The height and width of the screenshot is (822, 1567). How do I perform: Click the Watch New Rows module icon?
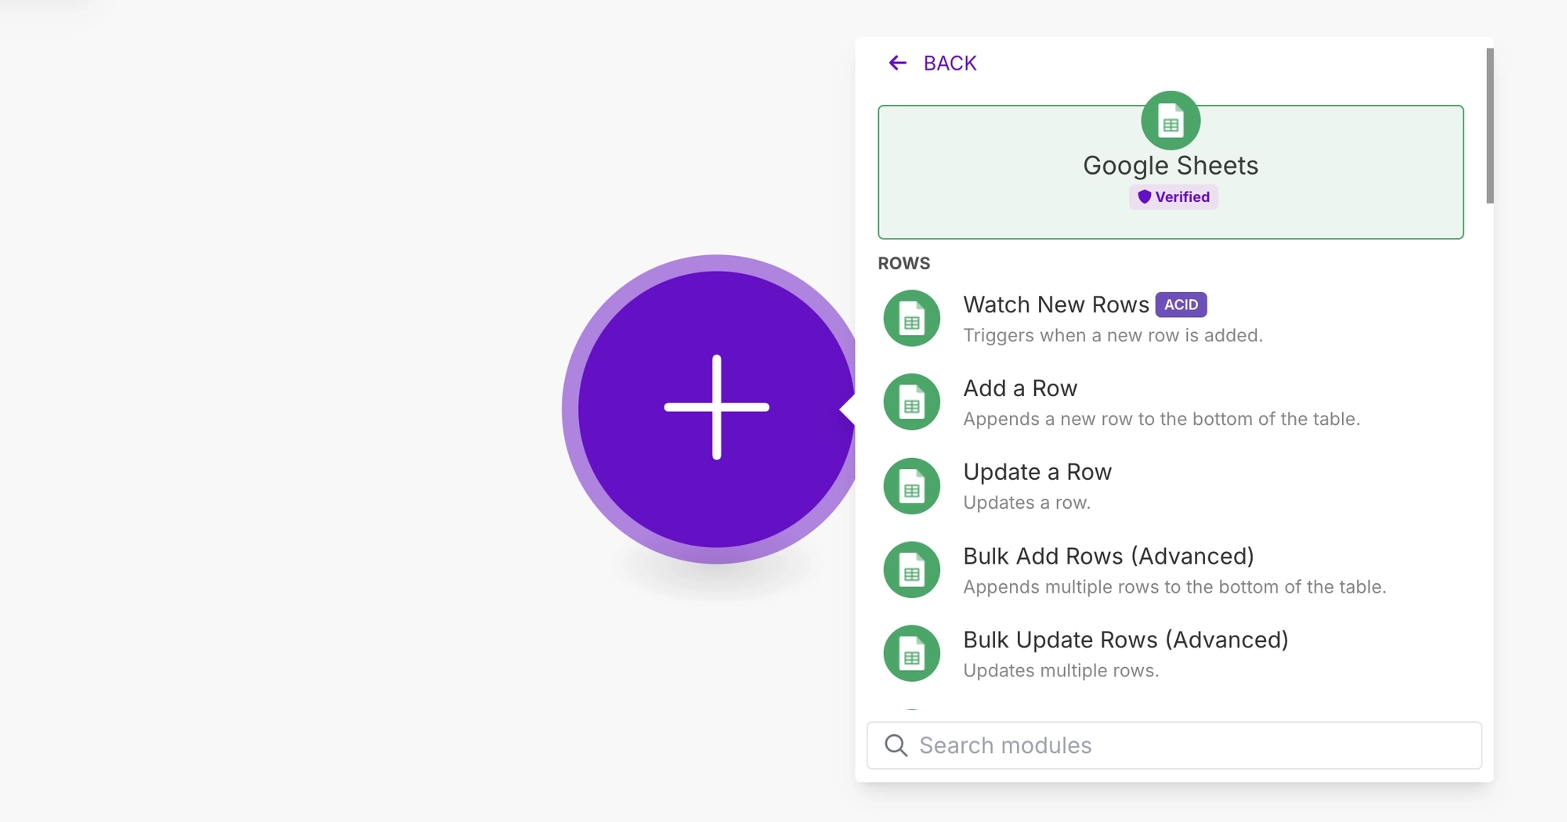tap(911, 319)
